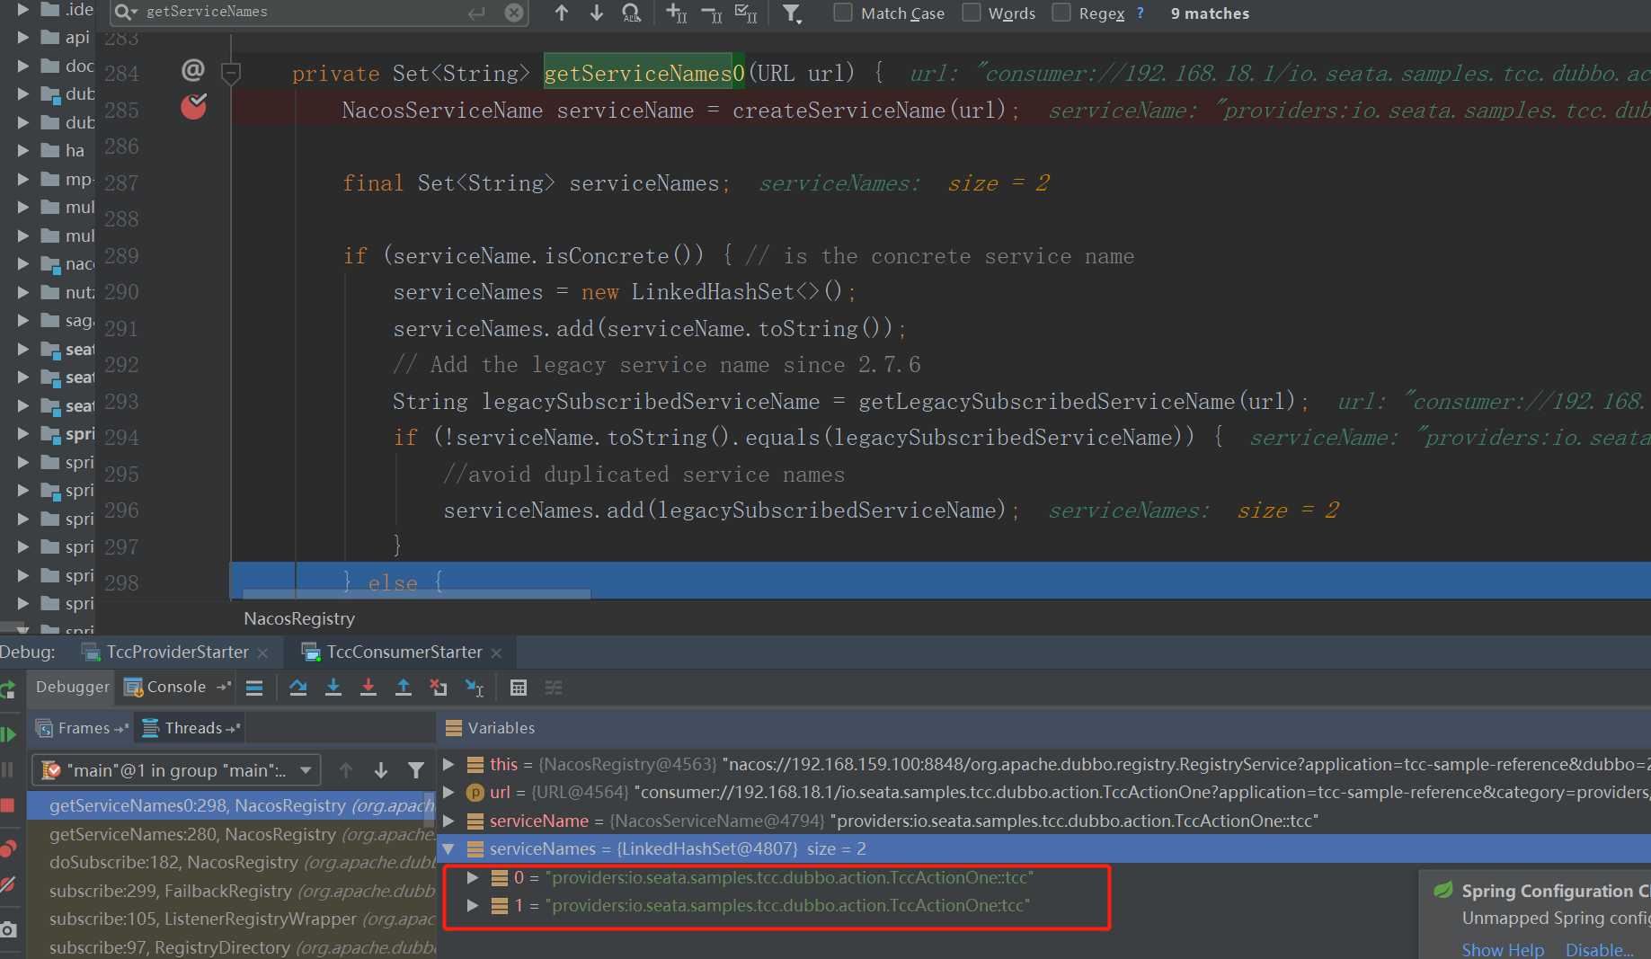The width and height of the screenshot is (1651, 959).
Task: Enable Words checkbox
Action: tap(971, 13)
